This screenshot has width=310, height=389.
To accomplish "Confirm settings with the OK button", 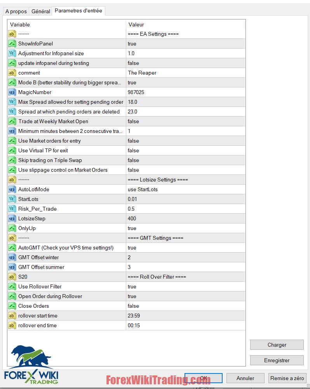I will pos(204,378).
